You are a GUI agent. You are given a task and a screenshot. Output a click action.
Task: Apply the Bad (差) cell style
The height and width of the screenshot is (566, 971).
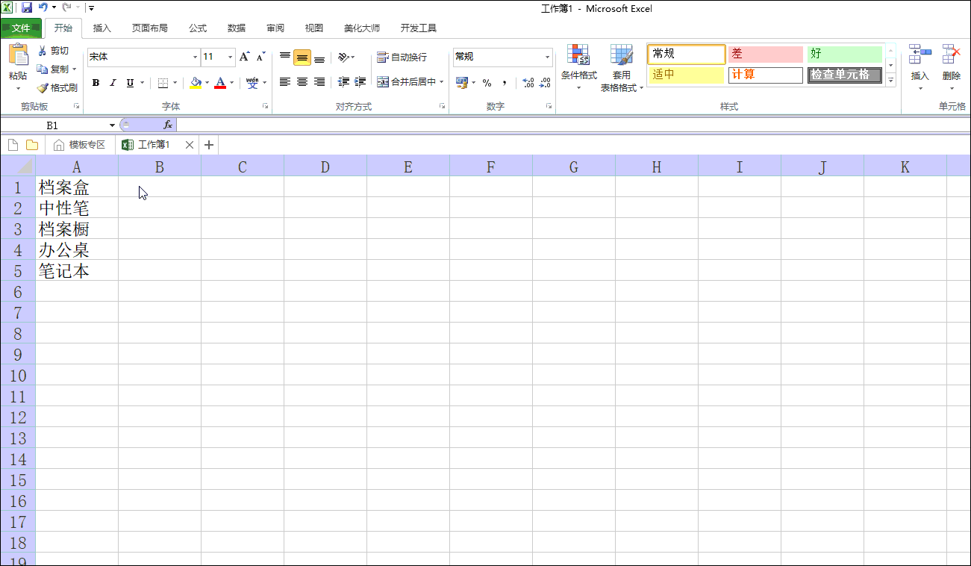point(765,54)
